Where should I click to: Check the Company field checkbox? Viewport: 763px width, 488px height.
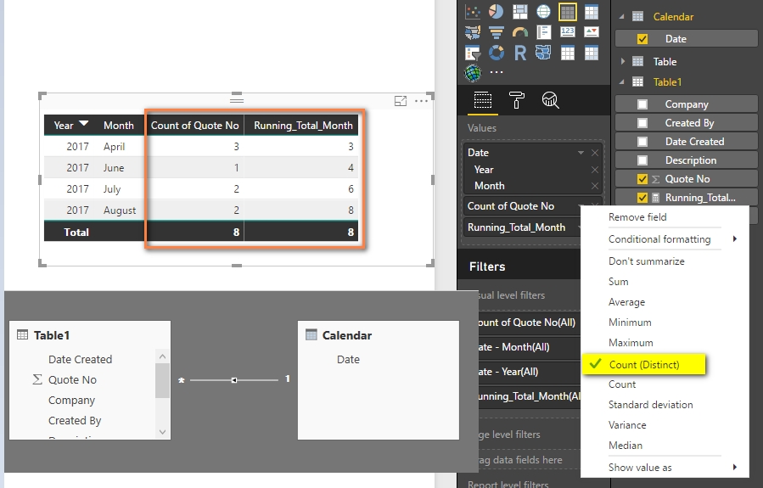[x=642, y=104]
